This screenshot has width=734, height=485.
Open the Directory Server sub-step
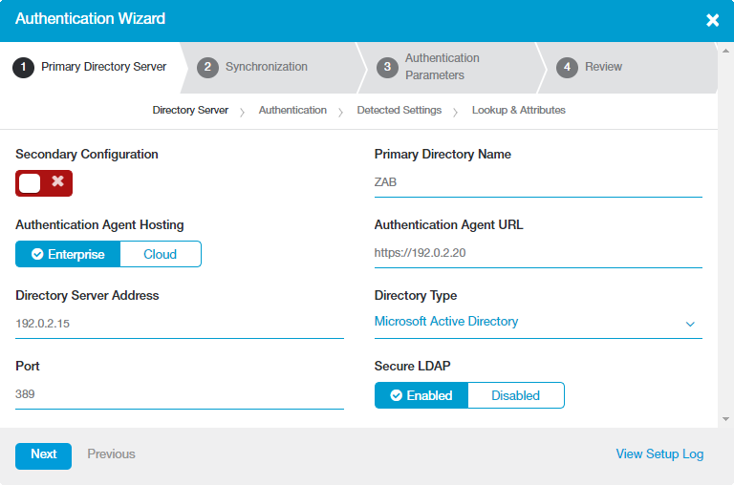click(190, 110)
